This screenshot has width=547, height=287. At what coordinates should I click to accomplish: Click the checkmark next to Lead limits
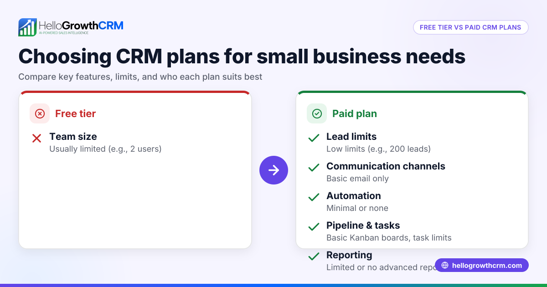coord(314,138)
